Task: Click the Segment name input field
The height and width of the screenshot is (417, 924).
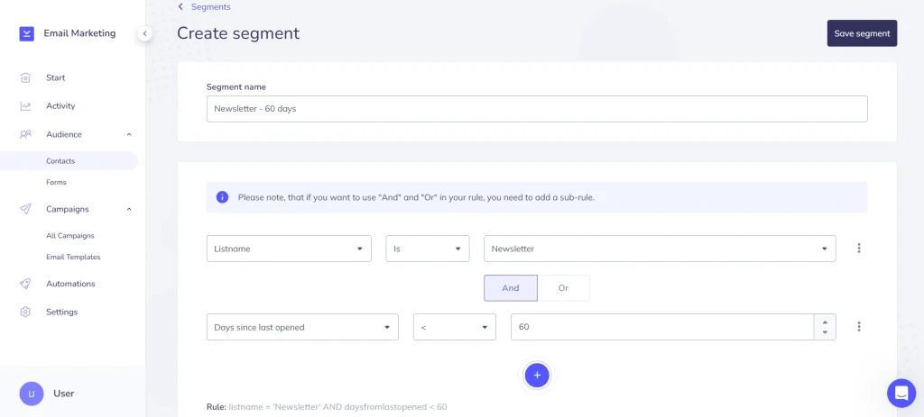Action: [x=537, y=109]
